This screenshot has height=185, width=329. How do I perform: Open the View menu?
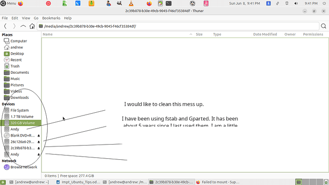pyautogui.click(x=26, y=18)
